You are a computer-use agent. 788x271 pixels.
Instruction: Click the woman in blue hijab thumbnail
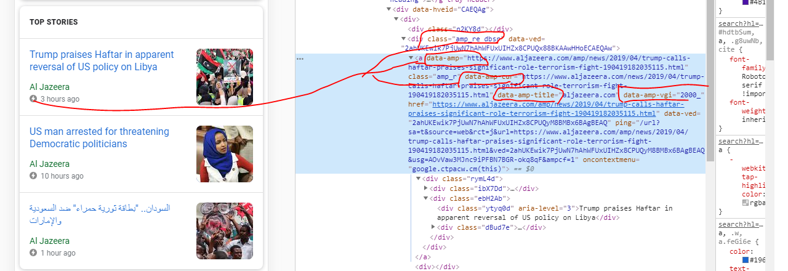pyautogui.click(x=225, y=154)
